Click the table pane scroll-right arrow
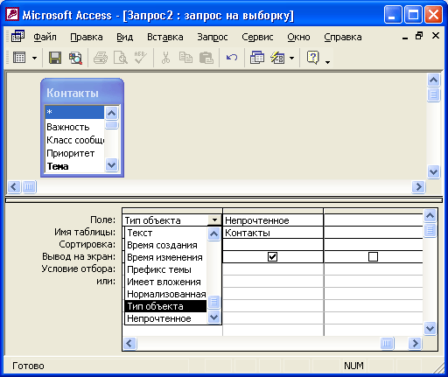Viewport: 448px width, 377px height. click(x=418, y=186)
